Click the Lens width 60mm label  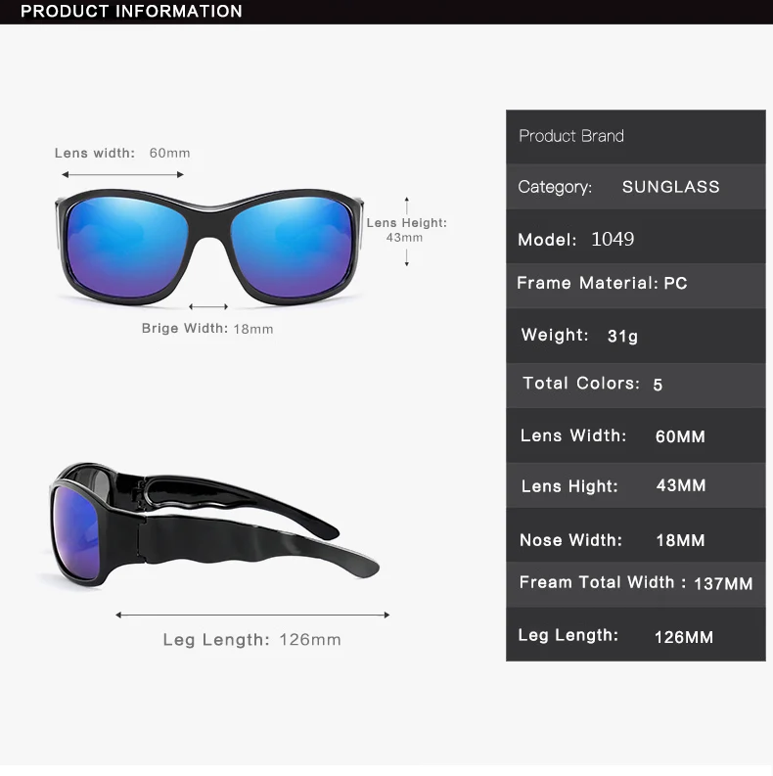click(122, 153)
